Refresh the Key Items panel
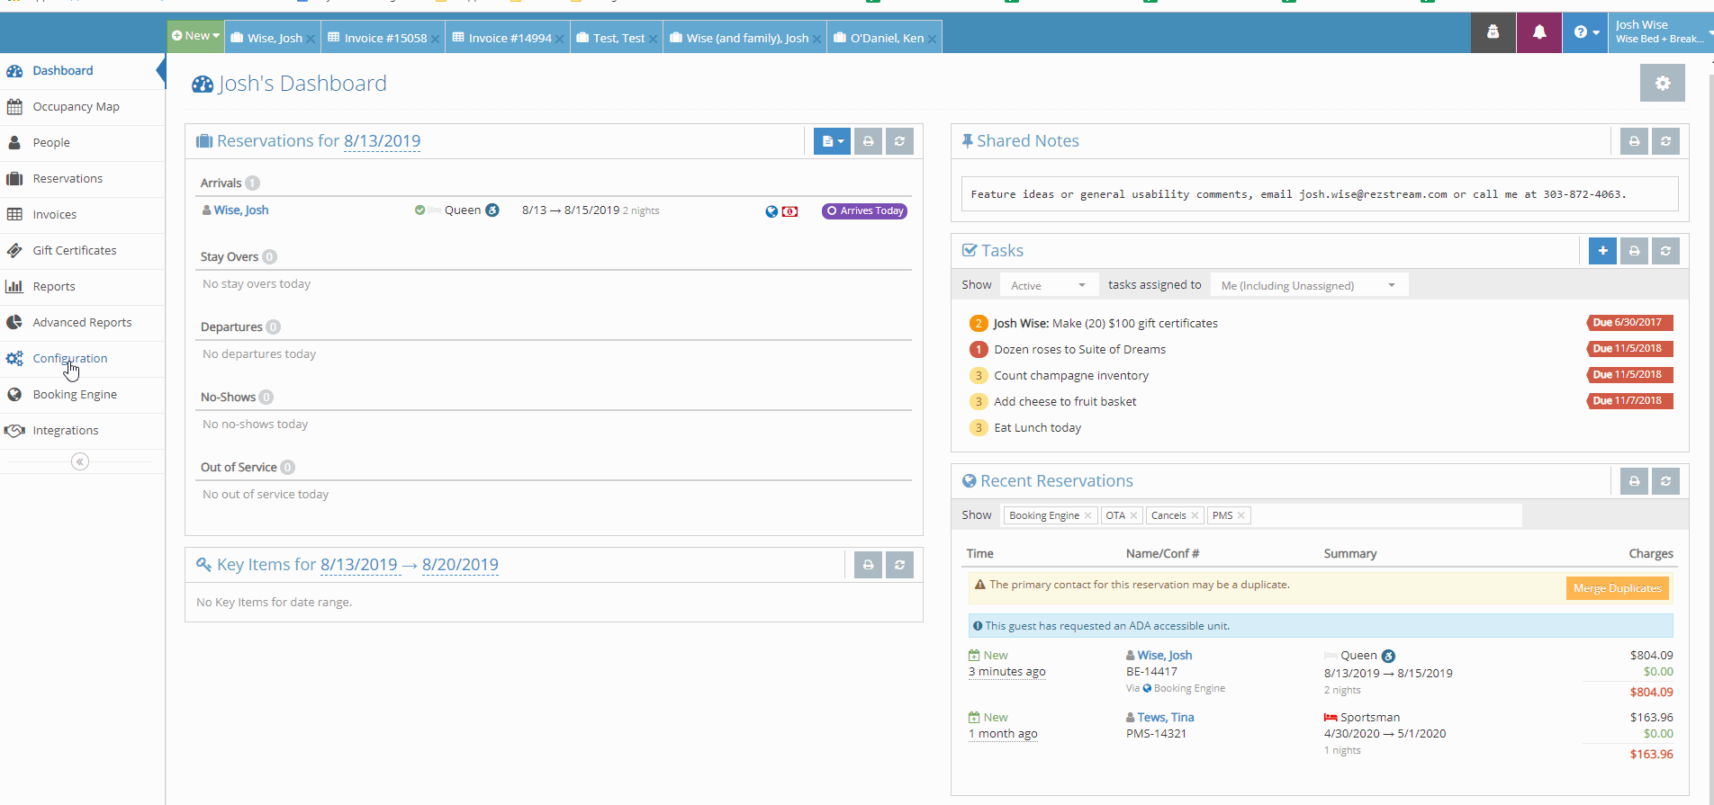This screenshot has width=1714, height=805. click(x=899, y=565)
